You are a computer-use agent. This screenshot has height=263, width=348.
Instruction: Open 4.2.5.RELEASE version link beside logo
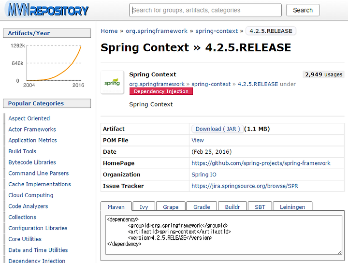[258, 84]
